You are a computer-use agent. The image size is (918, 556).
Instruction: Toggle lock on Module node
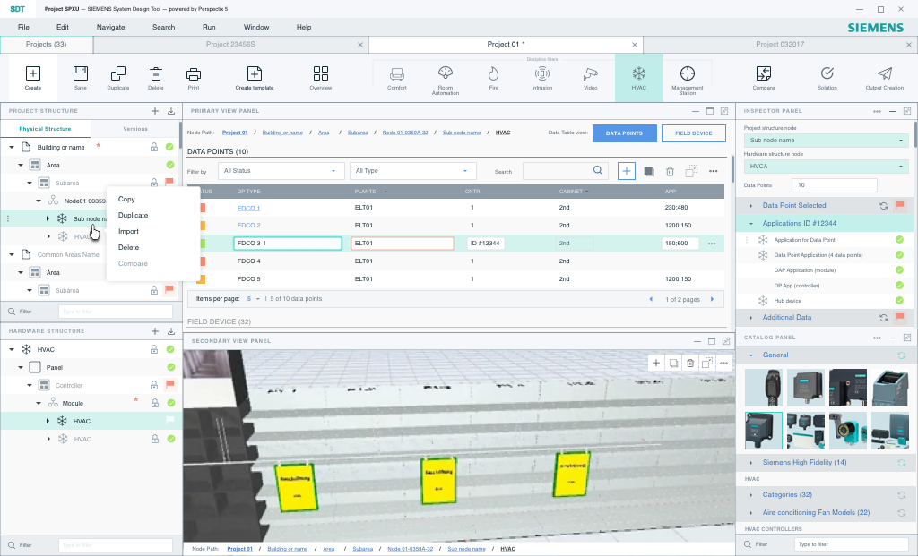[x=155, y=403]
